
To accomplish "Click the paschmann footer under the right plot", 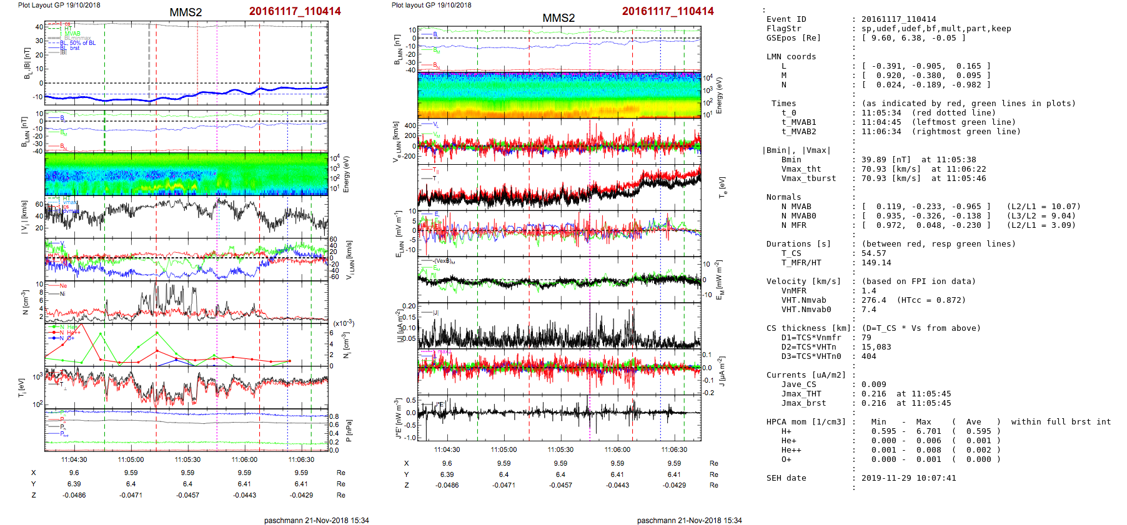I will [689, 520].
